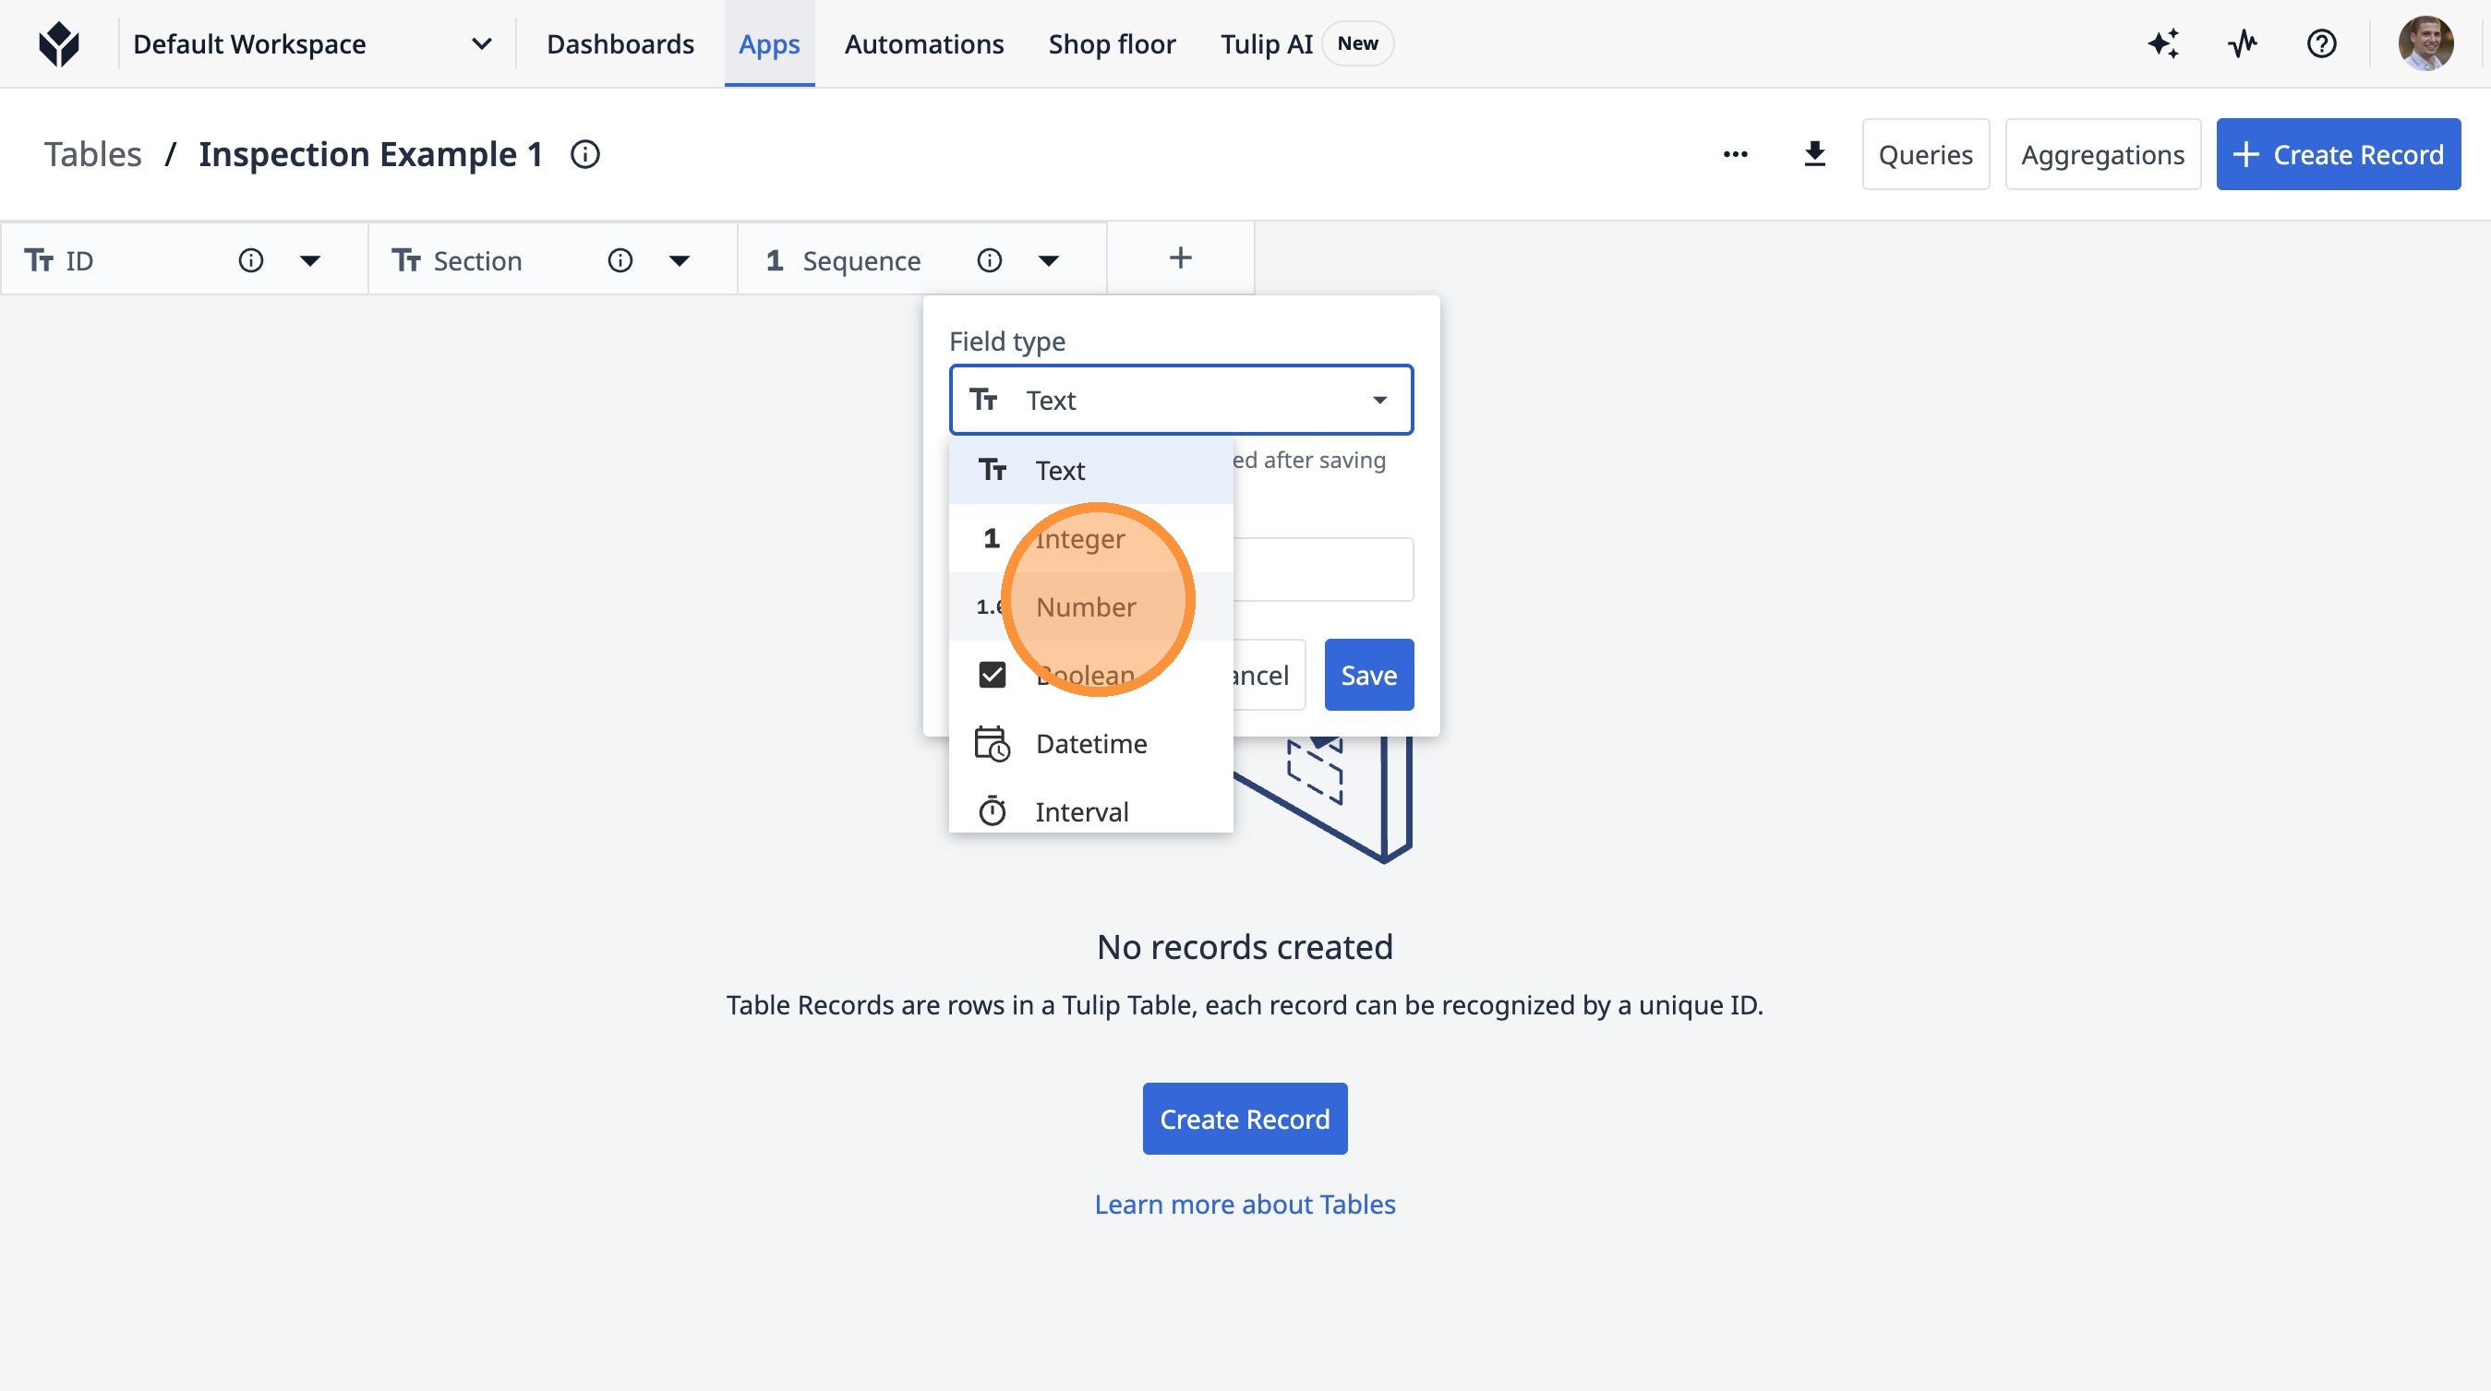Toggle the Field type Text combo box

click(x=1180, y=400)
